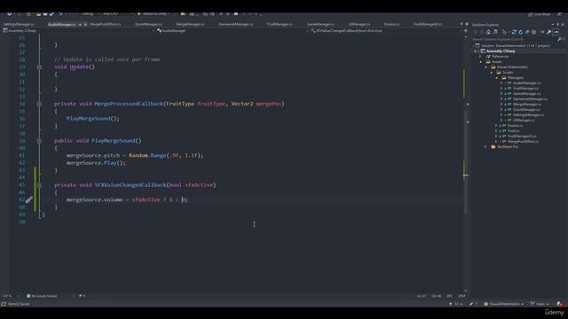568x319 pixels.
Task: Select FruitManager.cs in Solution Explorer
Action: (525, 89)
